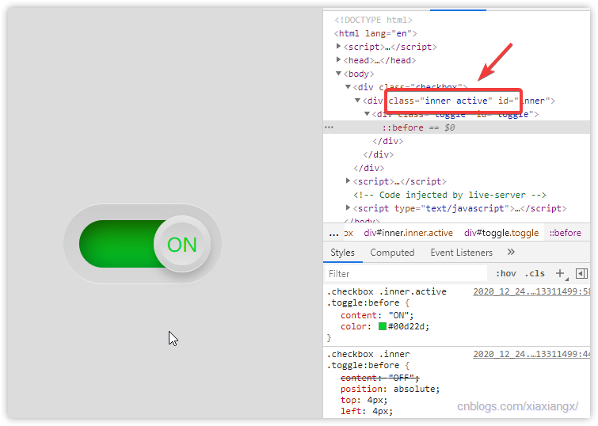Click div#inner.inner.active in breadcrumb
This screenshot has height=426, width=598.
(408, 233)
